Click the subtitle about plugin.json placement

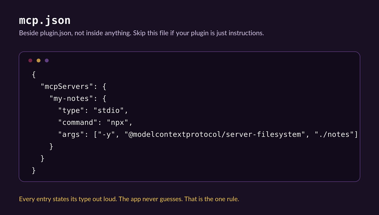point(141,33)
